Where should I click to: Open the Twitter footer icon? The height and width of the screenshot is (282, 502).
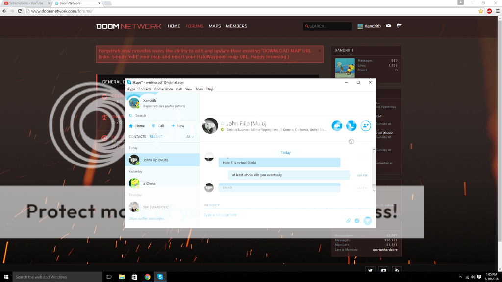click(371, 270)
